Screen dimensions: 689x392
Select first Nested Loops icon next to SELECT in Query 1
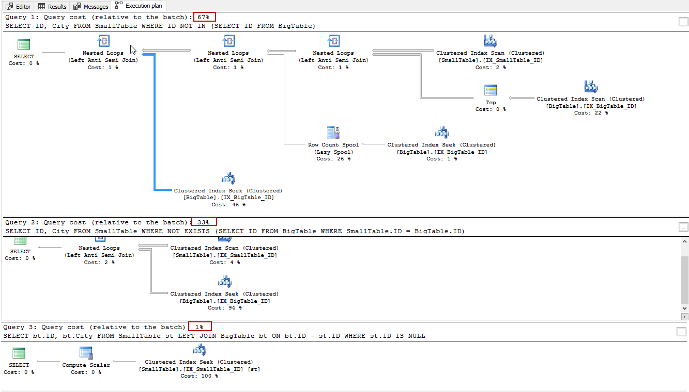[103, 41]
